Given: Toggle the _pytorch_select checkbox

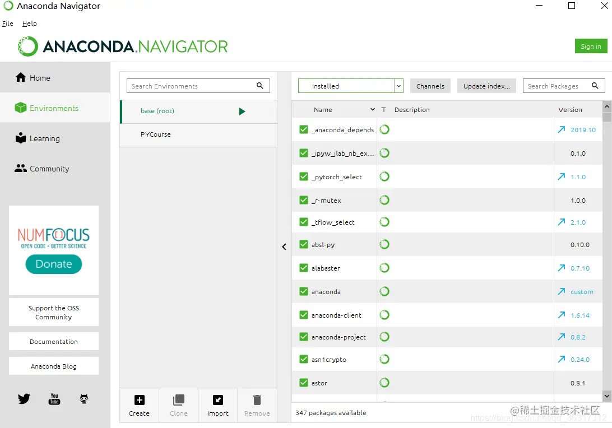Looking at the screenshot, I should pos(304,176).
